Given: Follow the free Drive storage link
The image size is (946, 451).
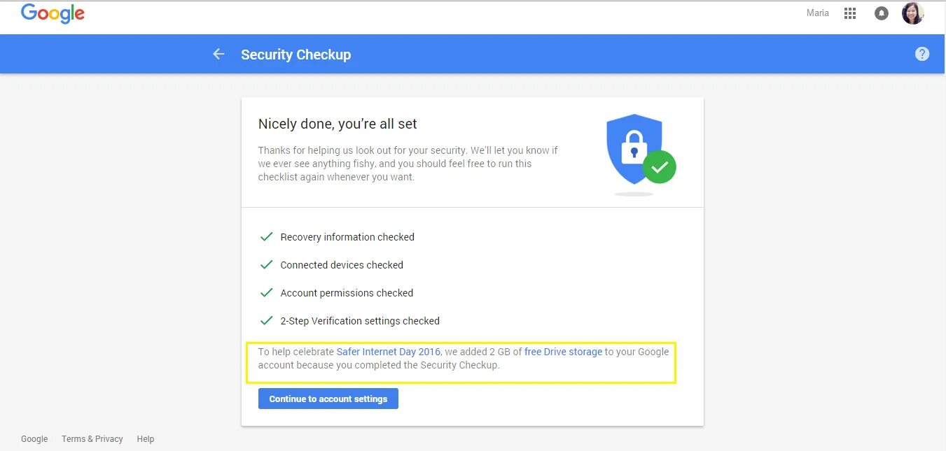Looking at the screenshot, I should click(563, 352).
